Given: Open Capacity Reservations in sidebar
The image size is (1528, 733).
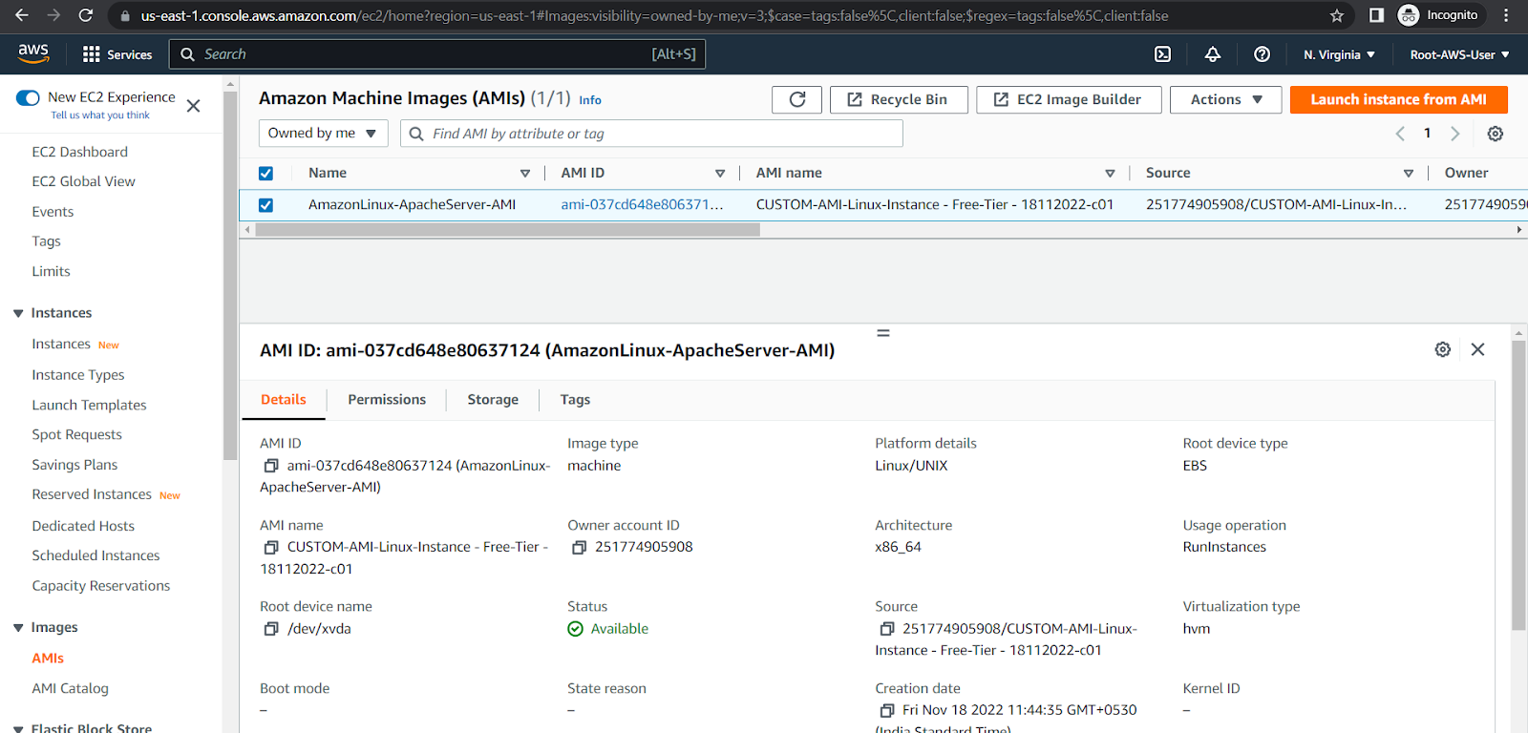Looking at the screenshot, I should click(x=100, y=586).
